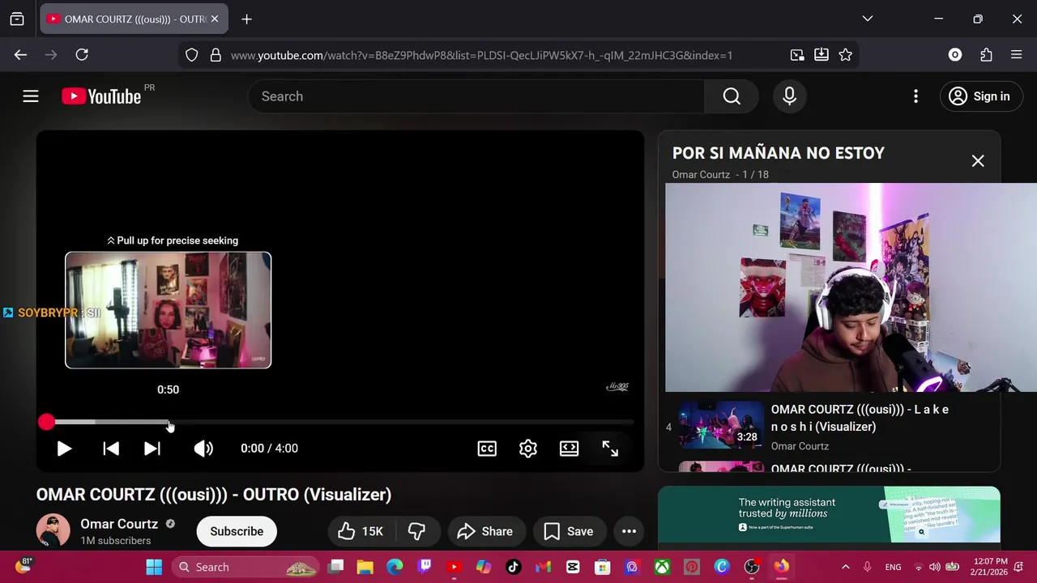1037x583 pixels.
Task: Click the YouTube search magnifier button
Action: [732, 96]
